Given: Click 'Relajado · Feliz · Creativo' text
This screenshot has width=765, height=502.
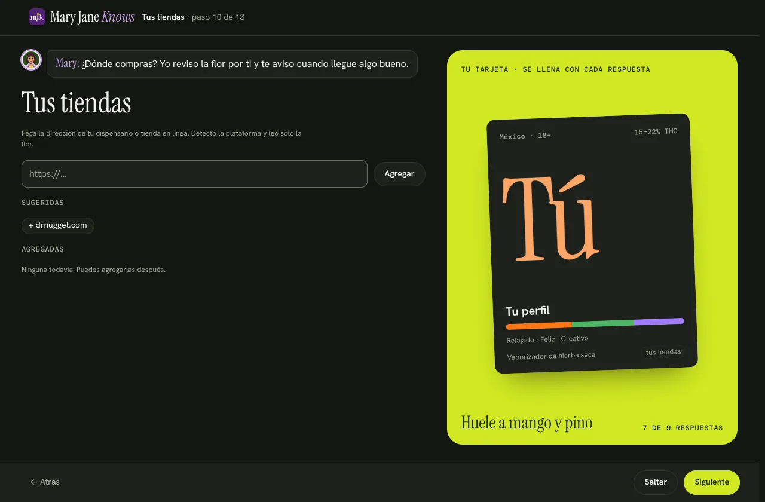Looking at the screenshot, I should pyautogui.click(x=547, y=339).
